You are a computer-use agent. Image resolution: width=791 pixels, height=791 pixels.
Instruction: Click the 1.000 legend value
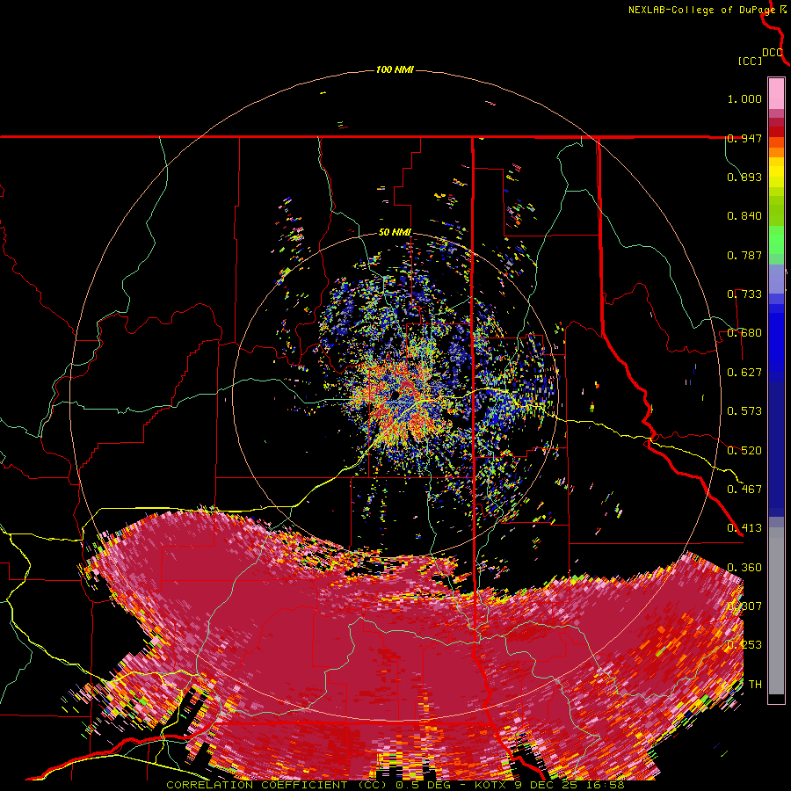click(744, 98)
